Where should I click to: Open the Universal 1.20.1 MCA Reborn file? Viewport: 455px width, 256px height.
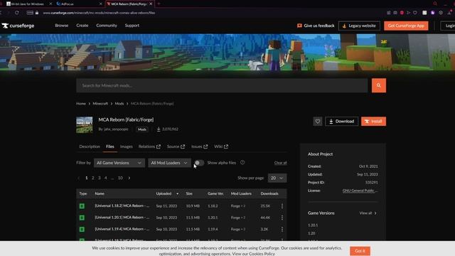[x=122, y=218]
